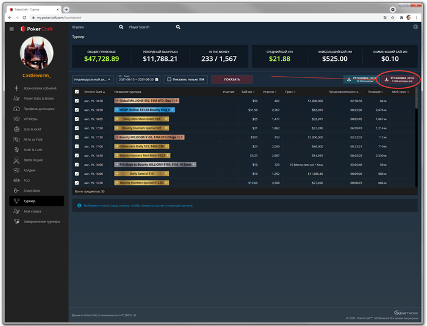Click the ID руки search field
Screen dimensions: 427x326
(95, 27)
